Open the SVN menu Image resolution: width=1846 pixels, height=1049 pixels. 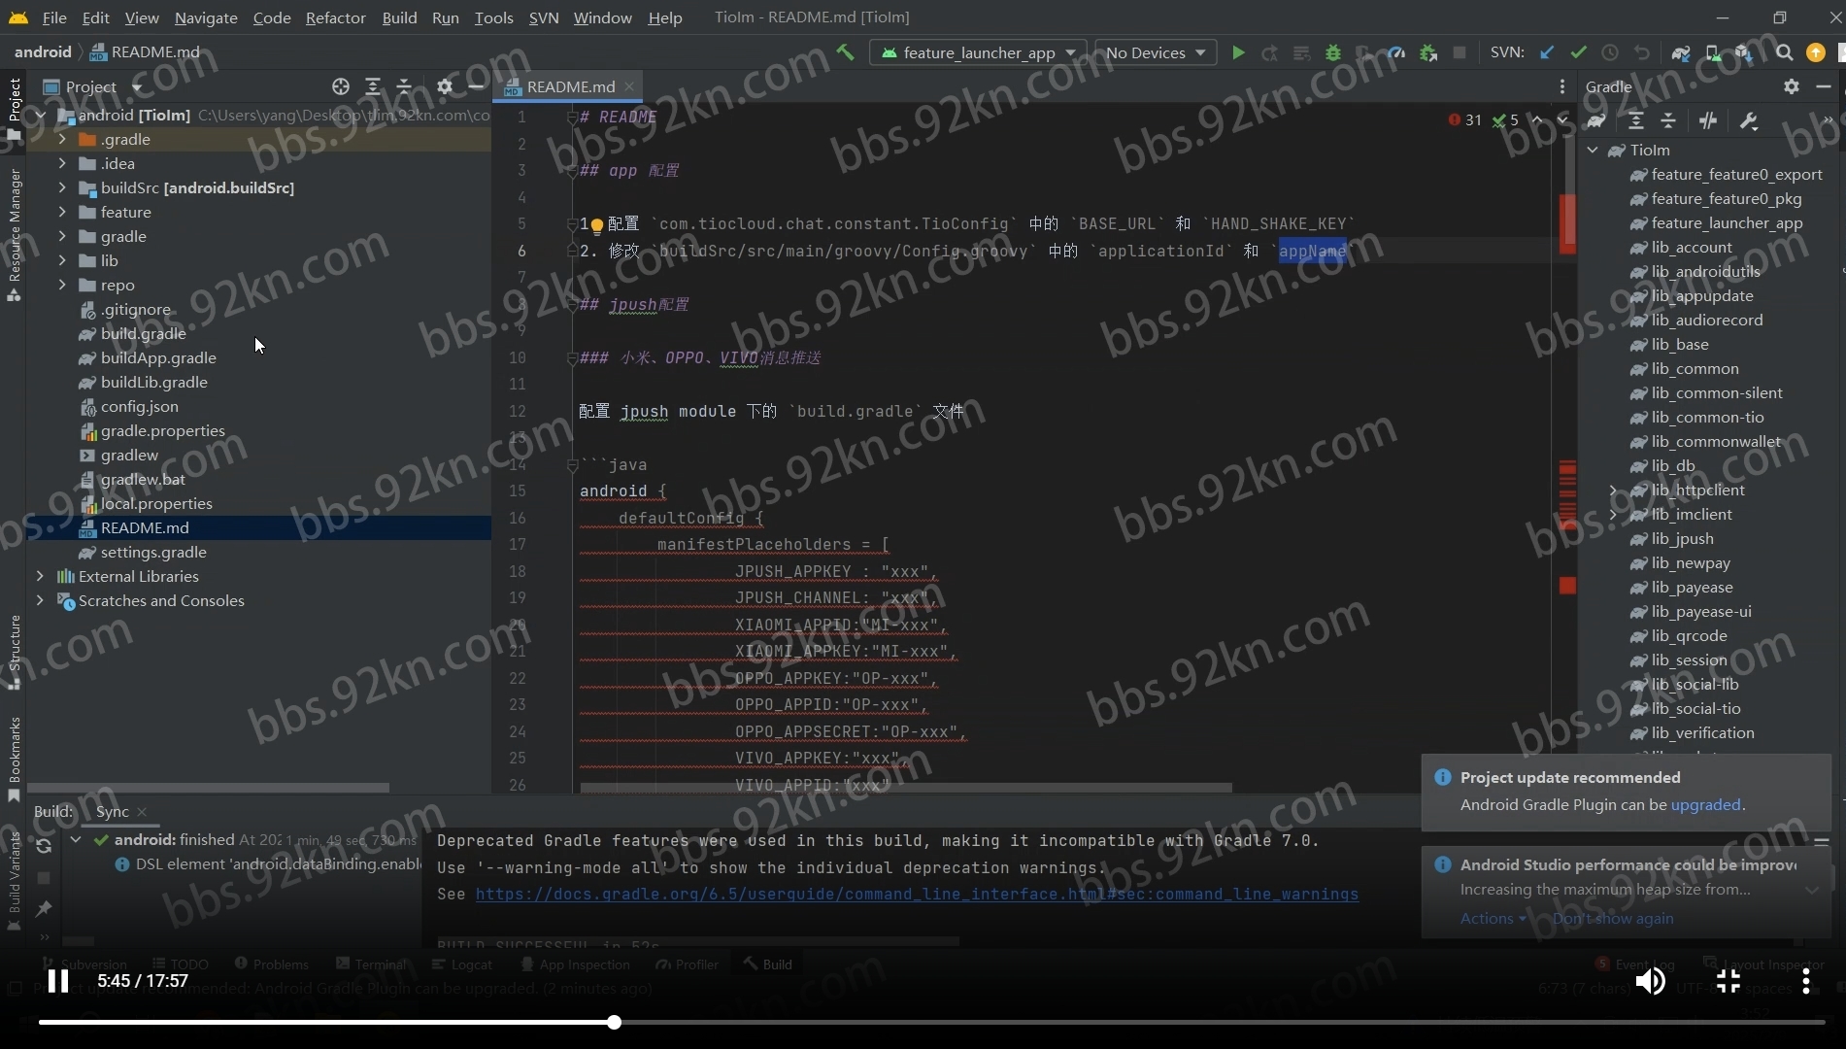[544, 17]
